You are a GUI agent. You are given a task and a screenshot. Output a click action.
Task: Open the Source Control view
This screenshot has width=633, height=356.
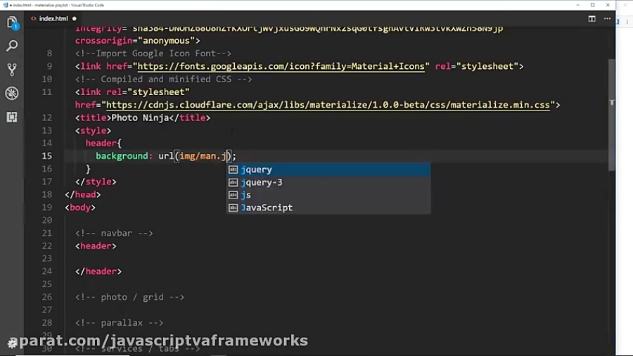tap(12, 70)
